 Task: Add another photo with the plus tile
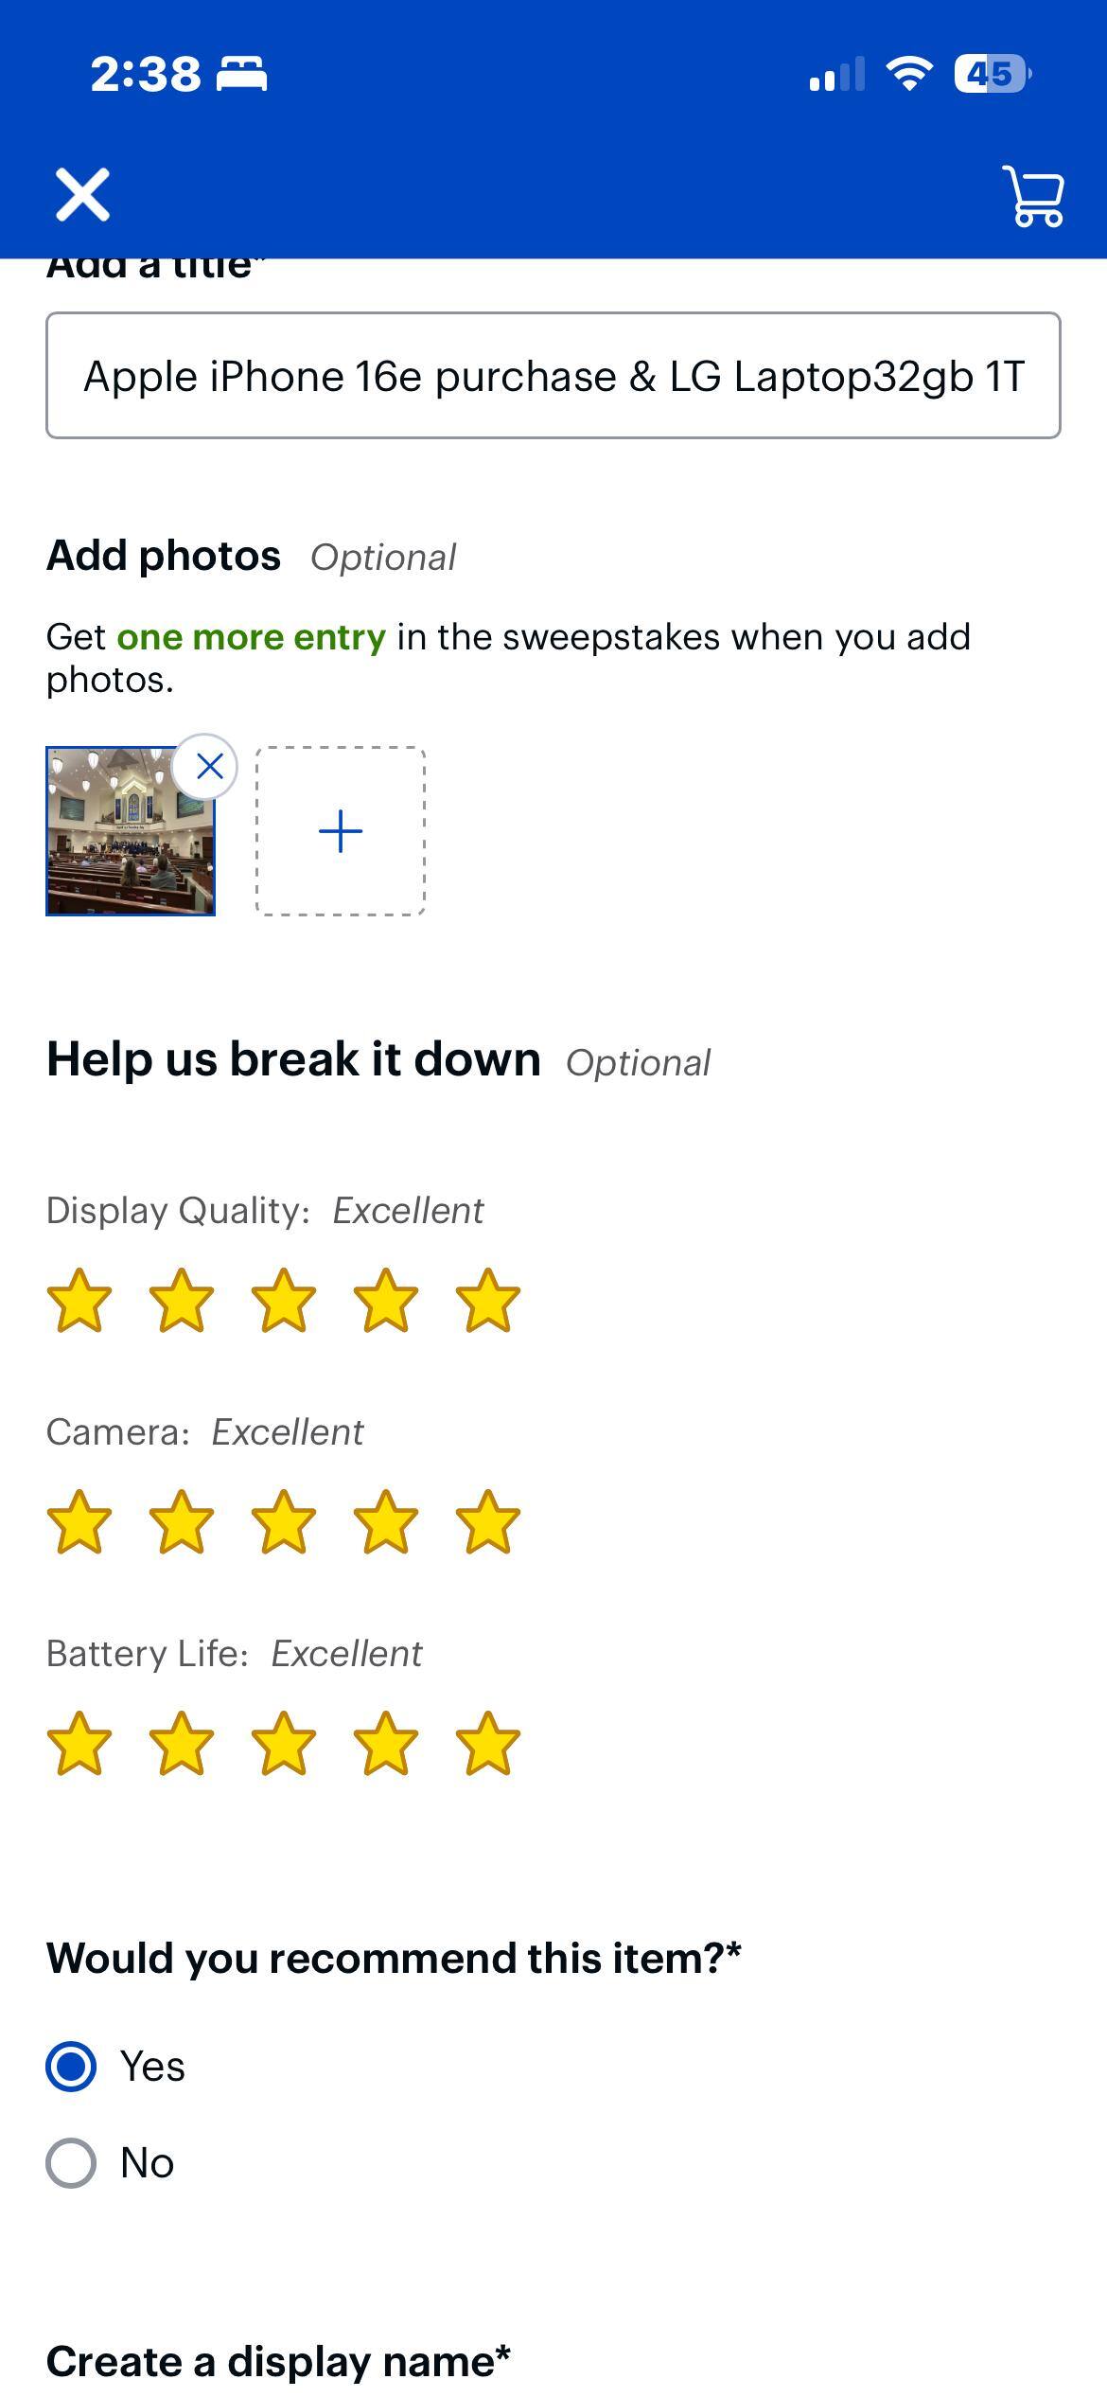342,830
